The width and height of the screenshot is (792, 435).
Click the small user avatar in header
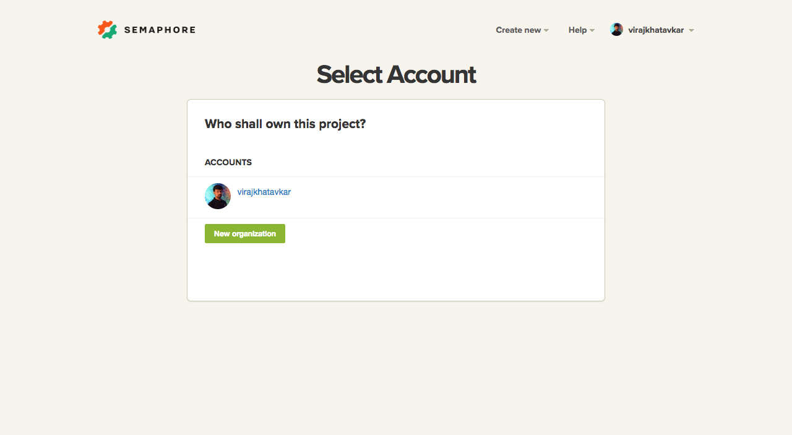click(x=616, y=30)
